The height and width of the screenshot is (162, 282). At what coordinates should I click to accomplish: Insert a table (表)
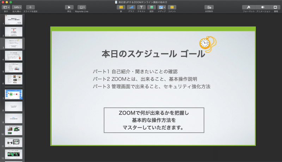coord(121,7)
